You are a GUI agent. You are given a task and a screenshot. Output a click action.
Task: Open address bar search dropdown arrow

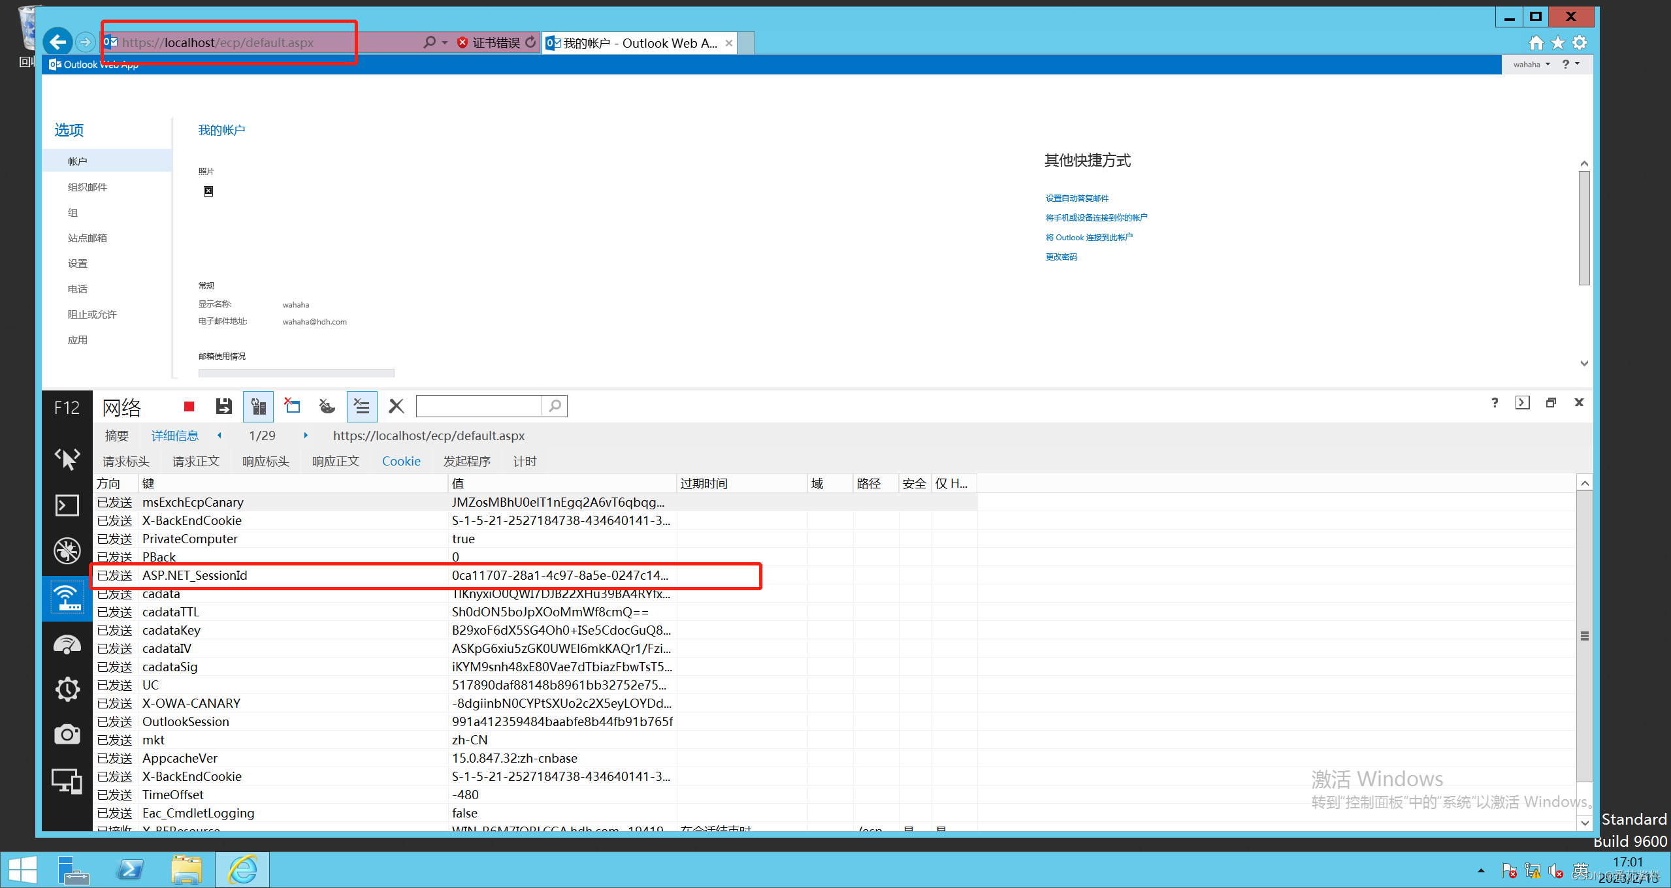445,42
